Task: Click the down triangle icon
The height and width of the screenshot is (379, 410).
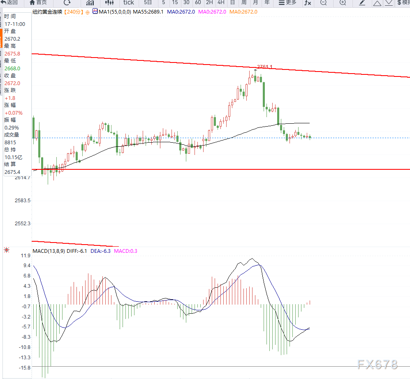Action: [389, 3]
